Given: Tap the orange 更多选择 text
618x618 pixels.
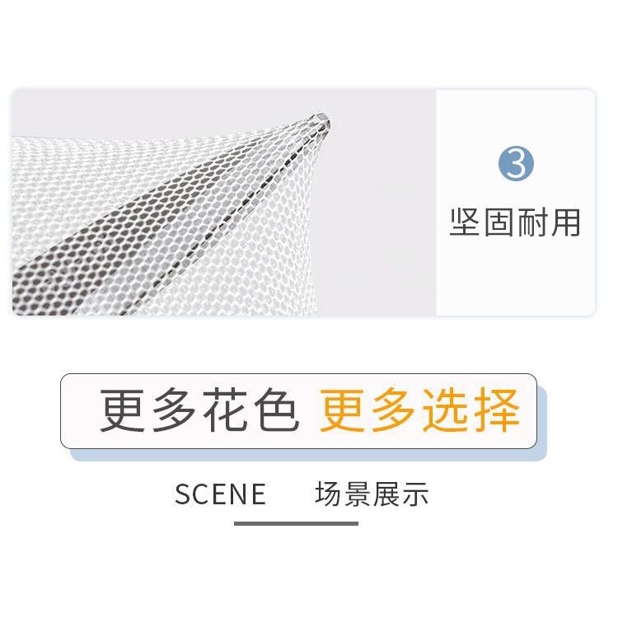Looking at the screenshot, I should click(x=419, y=410).
